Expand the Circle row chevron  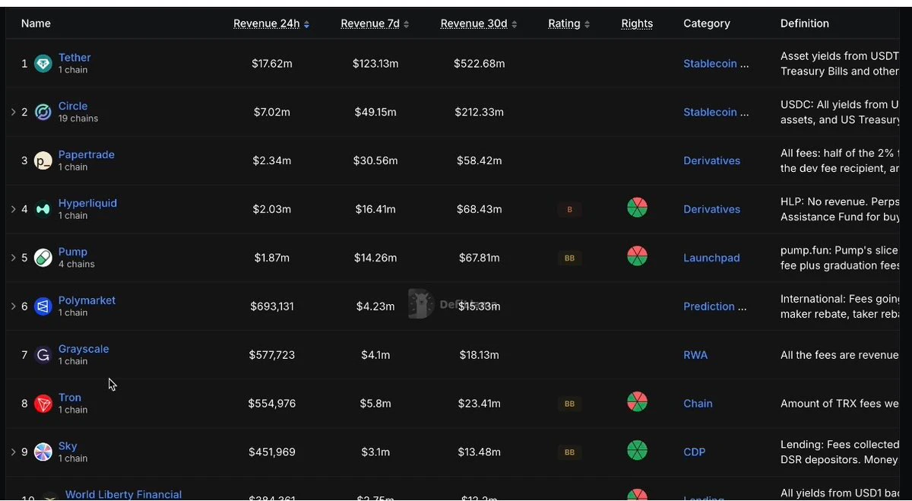pos(13,113)
